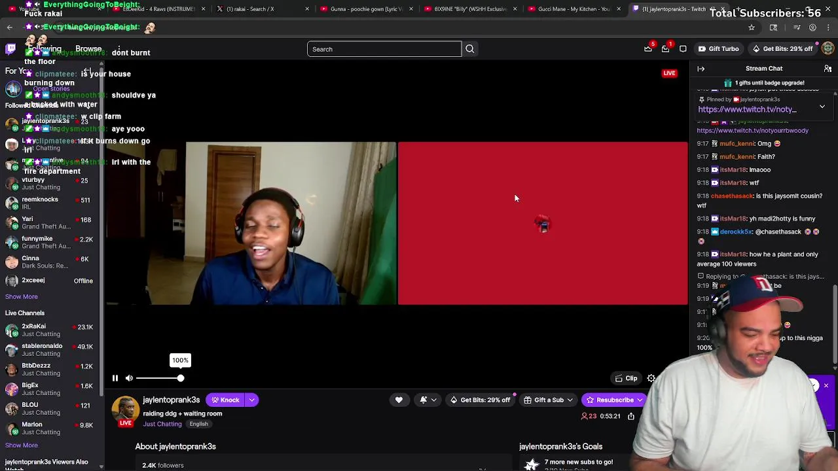Close the rakai Search X tab
Screen dimensions: 838x471
(x=308, y=9)
